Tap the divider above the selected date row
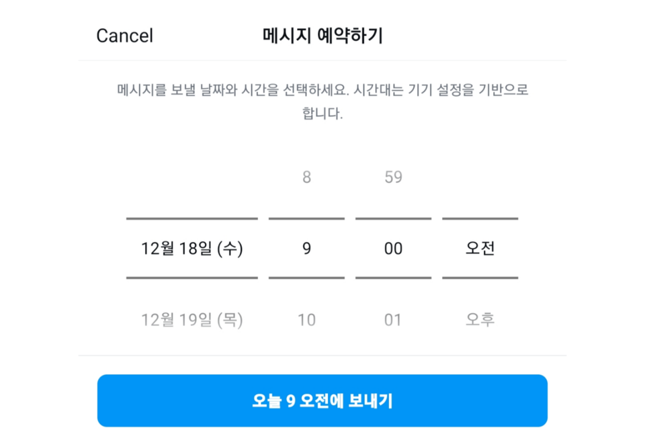Viewport: 645px width, 430px height. (191, 218)
